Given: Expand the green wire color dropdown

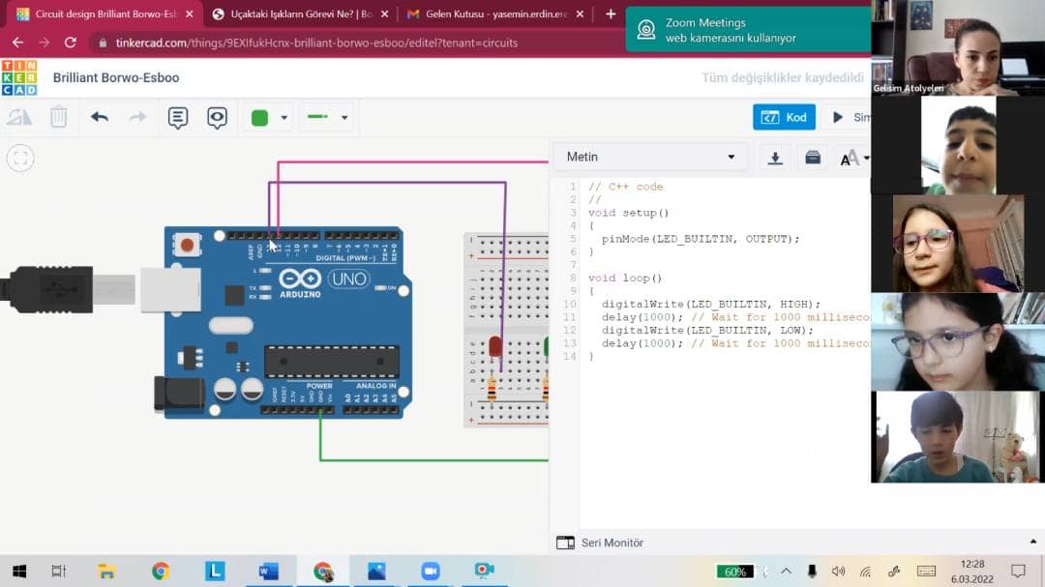Looking at the screenshot, I should click(x=284, y=118).
